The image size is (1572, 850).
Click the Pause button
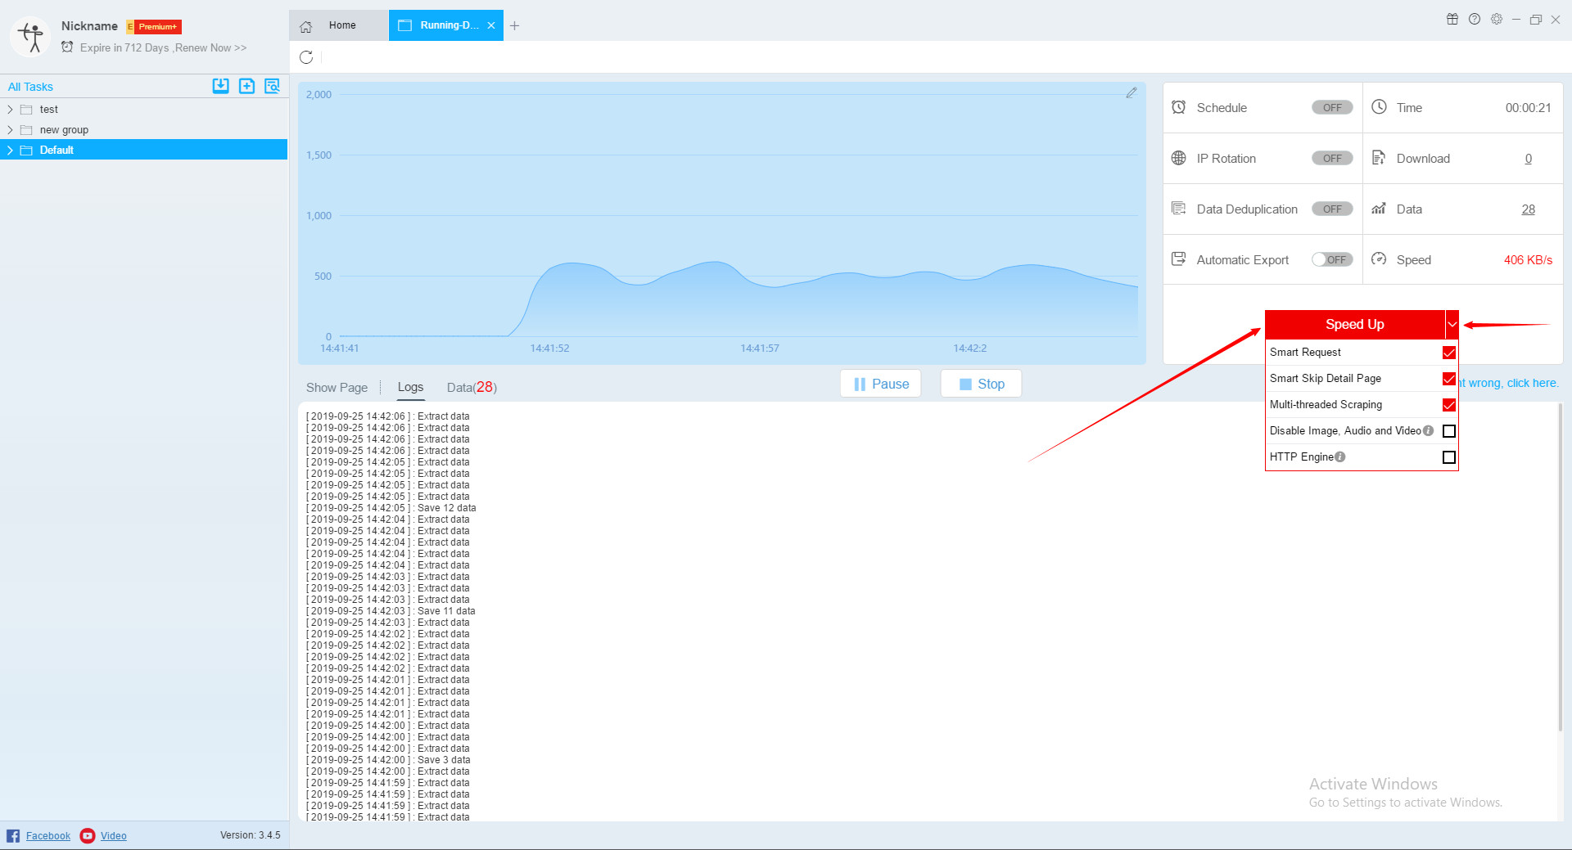coord(881,384)
